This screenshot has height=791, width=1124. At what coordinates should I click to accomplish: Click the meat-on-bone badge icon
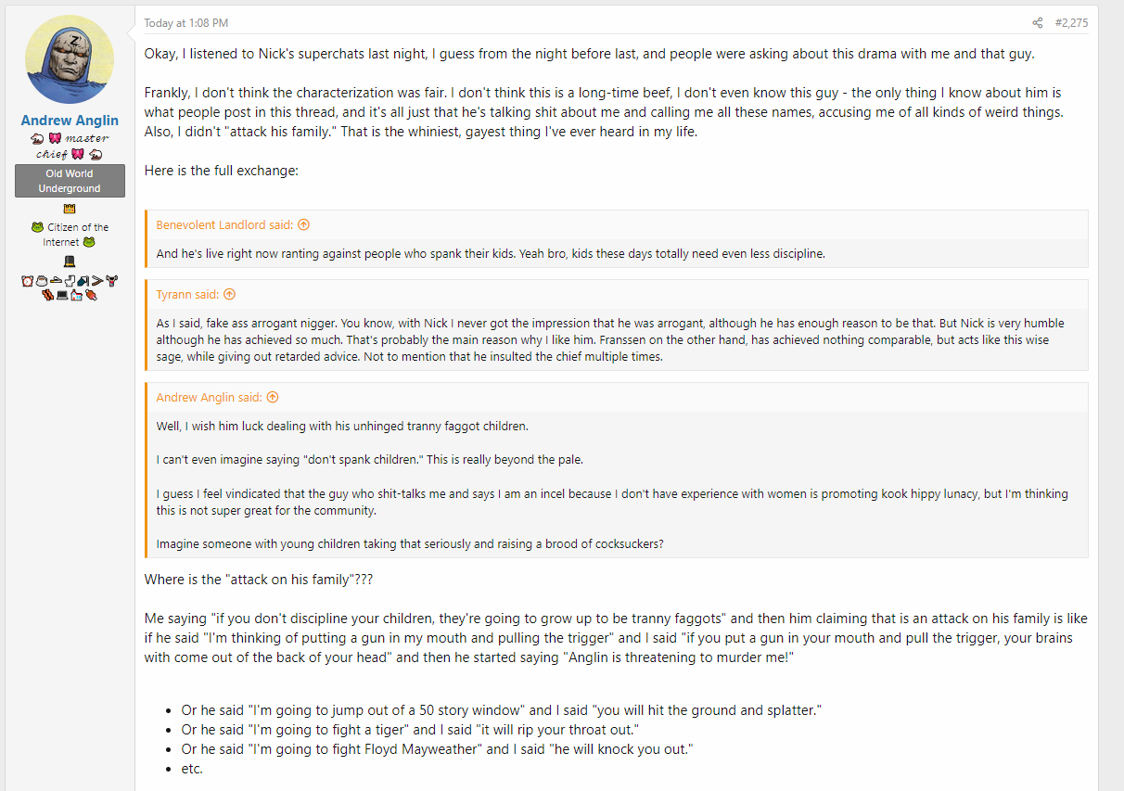91,295
